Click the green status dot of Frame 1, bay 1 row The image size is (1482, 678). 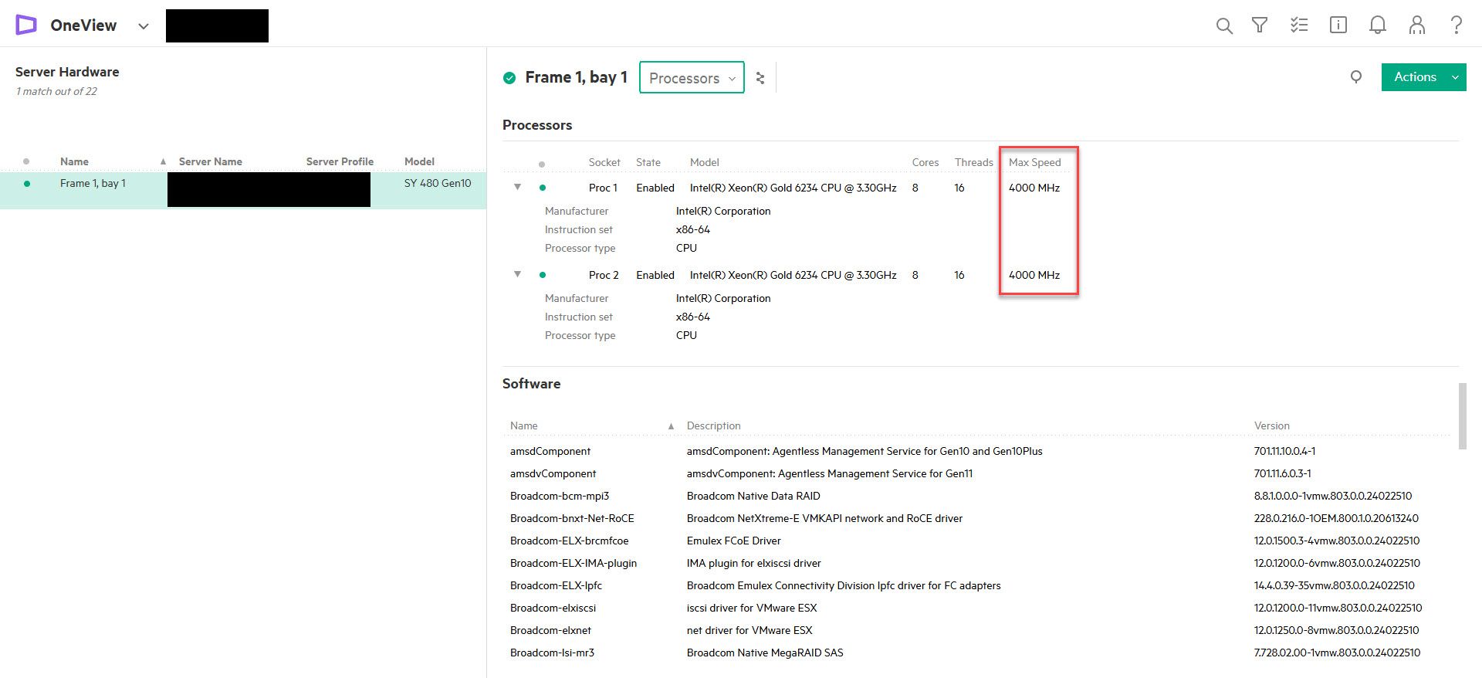tap(27, 184)
